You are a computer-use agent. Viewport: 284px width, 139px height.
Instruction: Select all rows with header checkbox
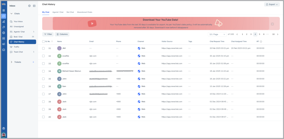[43, 42]
